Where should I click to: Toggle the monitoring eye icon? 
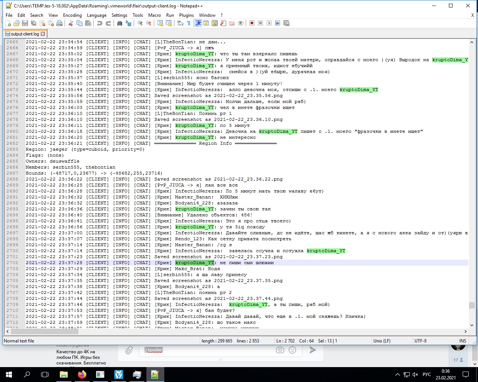tap(240, 23)
